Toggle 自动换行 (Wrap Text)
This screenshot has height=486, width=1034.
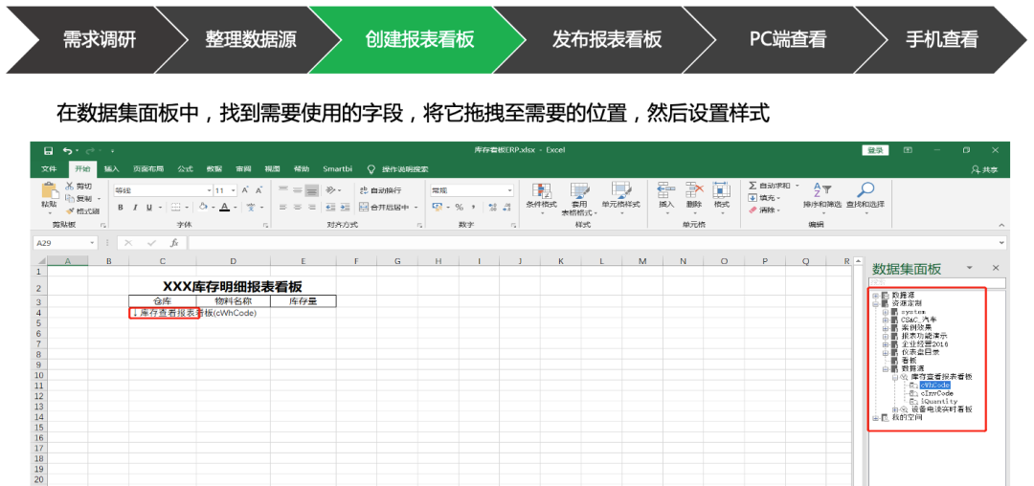point(380,190)
